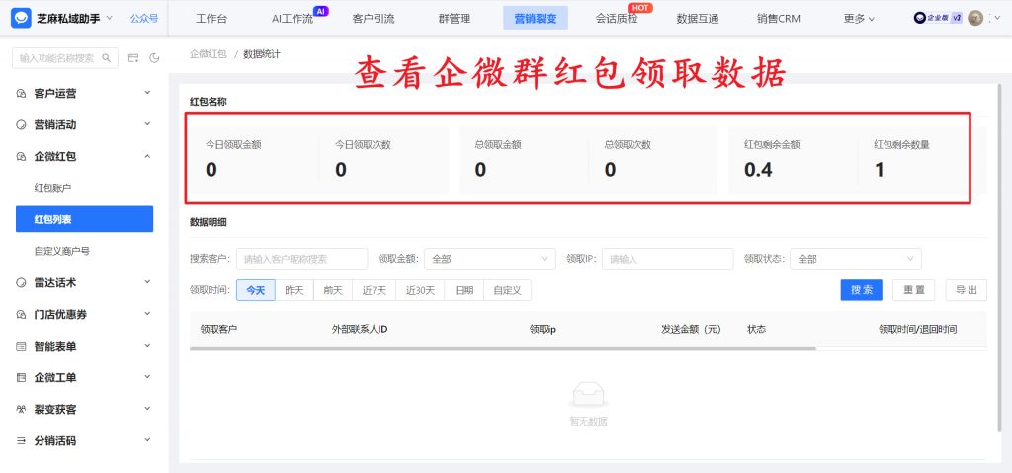Screen dimensions: 1012x473
Task: Click the 搜索客户 nickname input field
Action: coord(301,259)
